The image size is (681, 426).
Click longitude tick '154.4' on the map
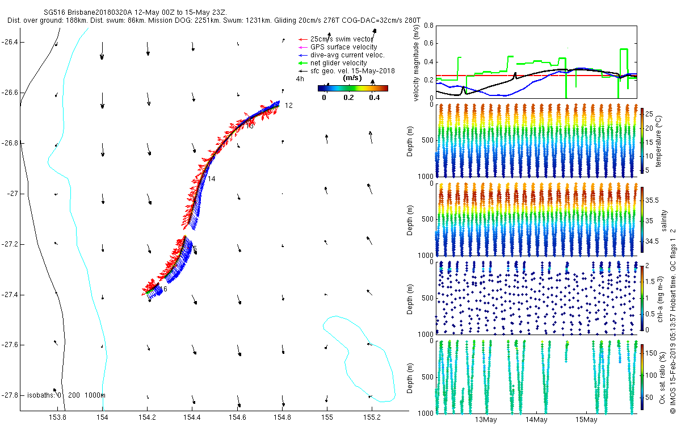pyautogui.click(x=192, y=417)
